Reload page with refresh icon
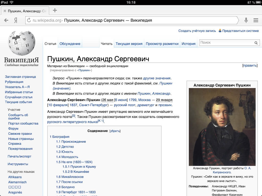This screenshot has height=196, width=262. [29, 20]
